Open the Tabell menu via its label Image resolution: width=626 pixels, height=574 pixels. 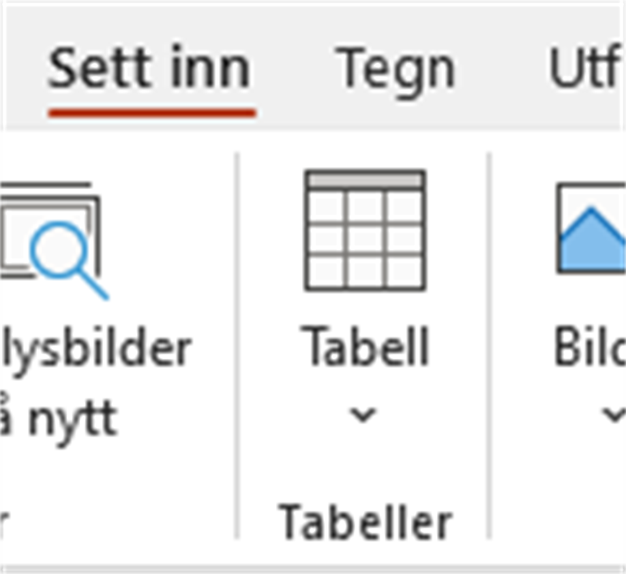point(365,348)
